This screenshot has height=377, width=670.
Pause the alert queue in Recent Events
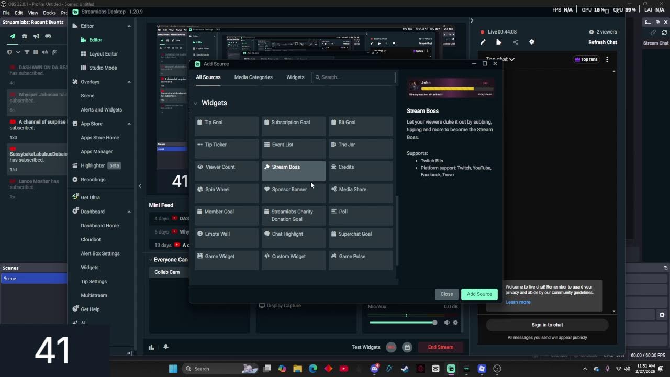pos(36,52)
